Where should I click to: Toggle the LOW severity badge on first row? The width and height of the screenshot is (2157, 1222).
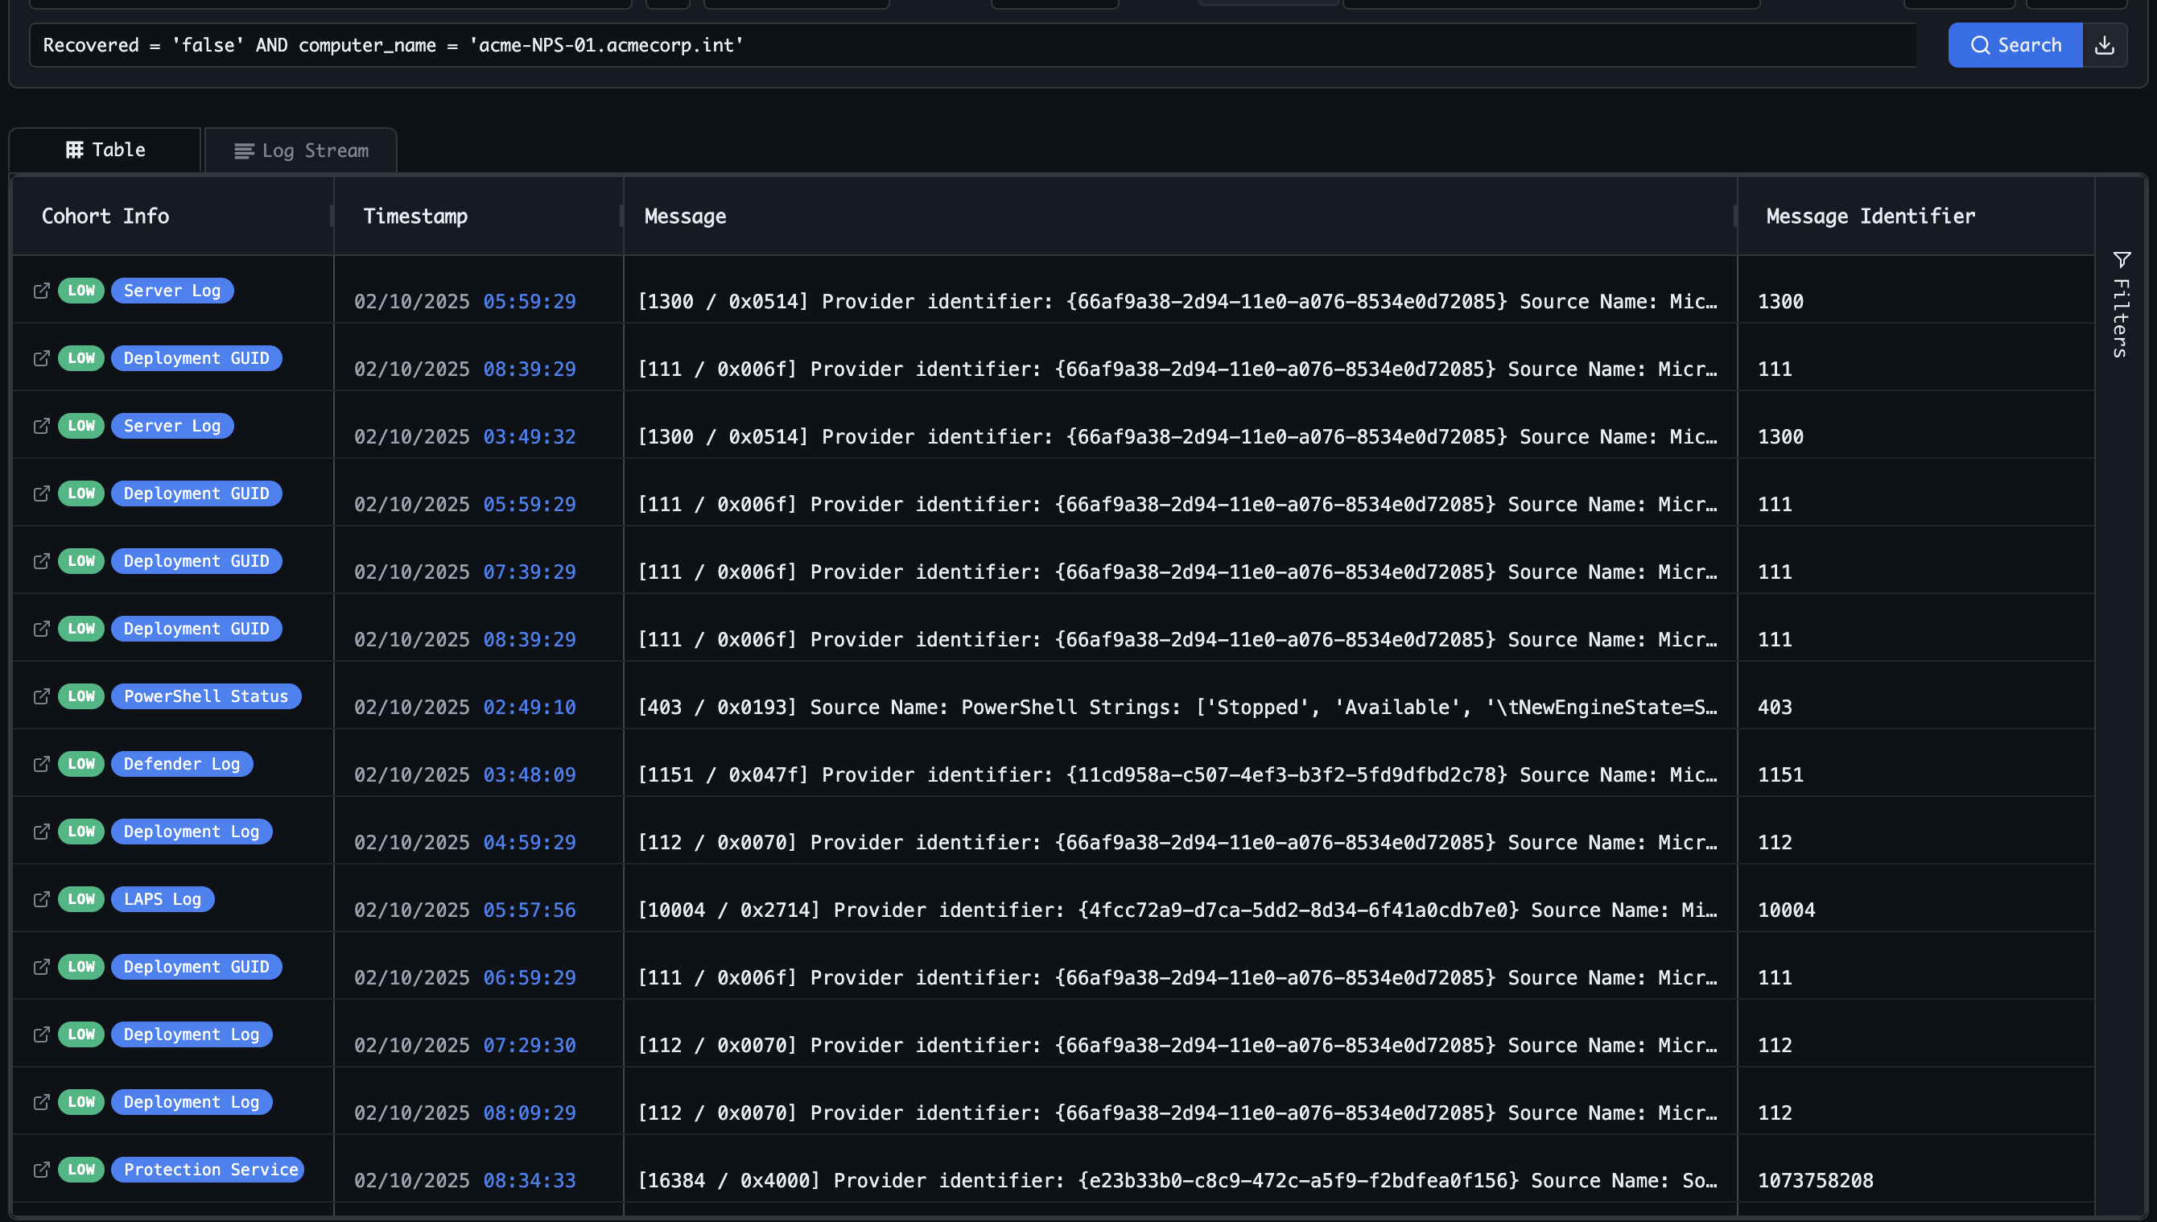click(81, 291)
